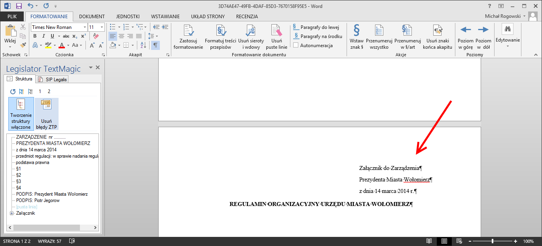Screen dimensions: 542x246
Task: Copy selection using the copy icon
Action: [x=23, y=36]
